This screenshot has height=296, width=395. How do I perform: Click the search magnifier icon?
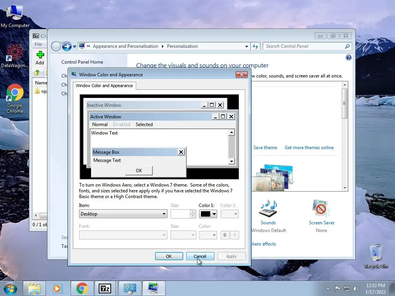tap(347, 46)
